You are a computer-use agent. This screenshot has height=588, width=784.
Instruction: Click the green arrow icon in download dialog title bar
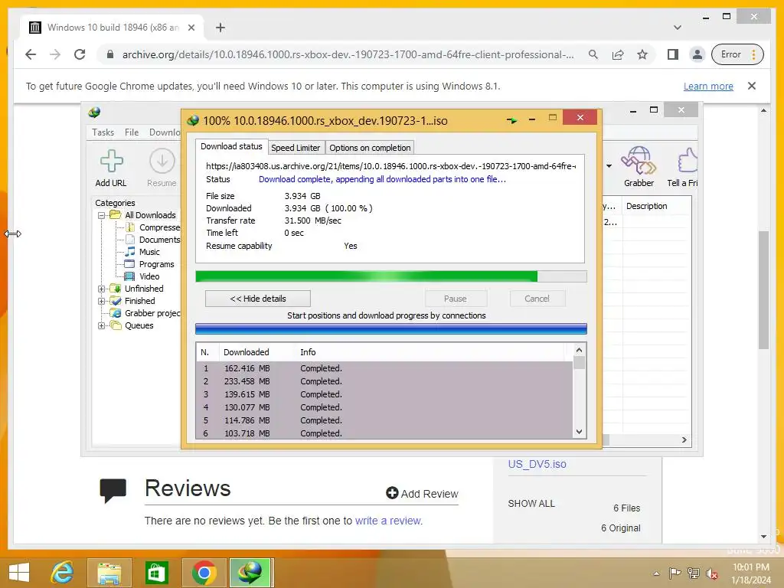coord(511,120)
